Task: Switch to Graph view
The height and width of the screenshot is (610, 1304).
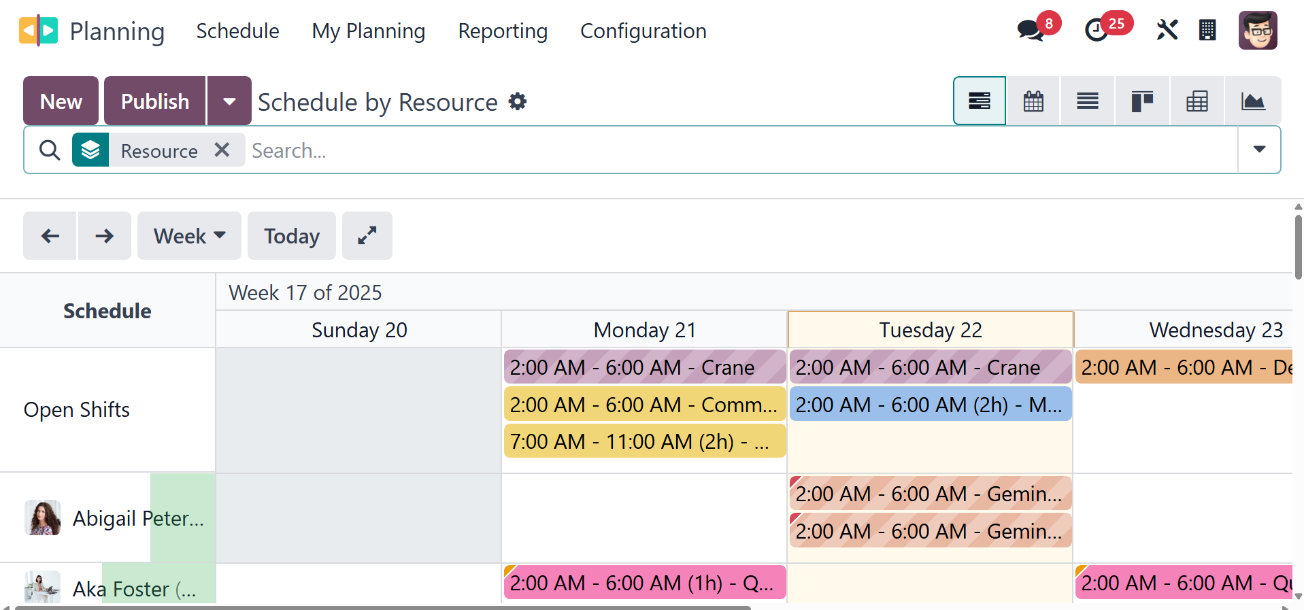Action: coord(1252,101)
